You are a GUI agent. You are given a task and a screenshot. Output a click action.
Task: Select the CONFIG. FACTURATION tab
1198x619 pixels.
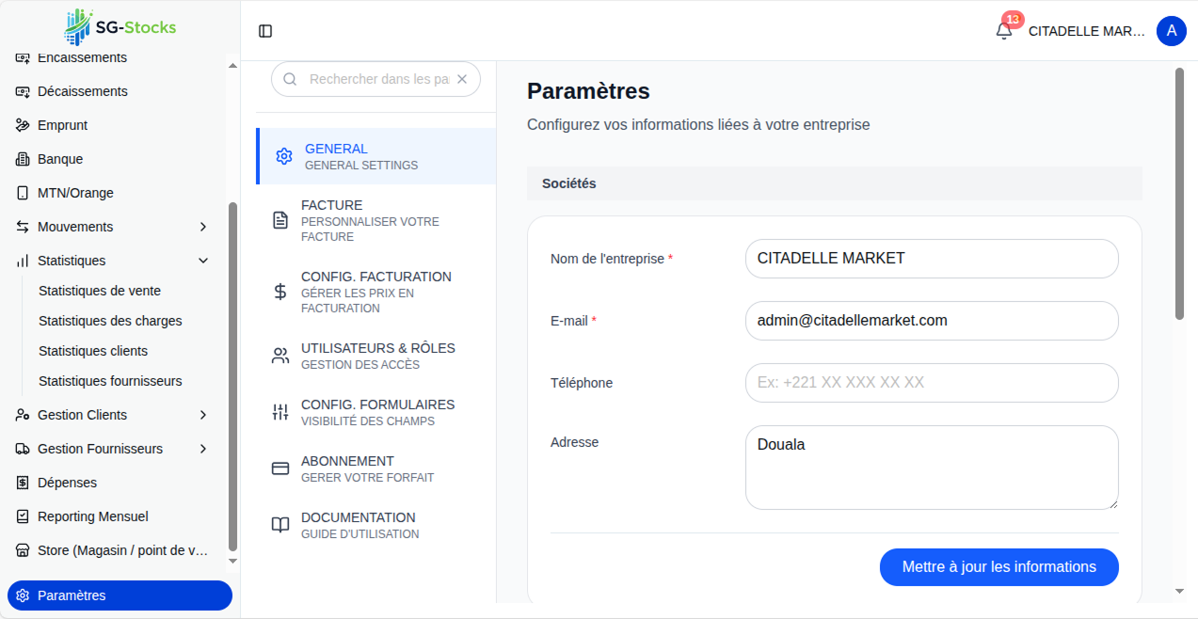pyautogui.click(x=376, y=292)
